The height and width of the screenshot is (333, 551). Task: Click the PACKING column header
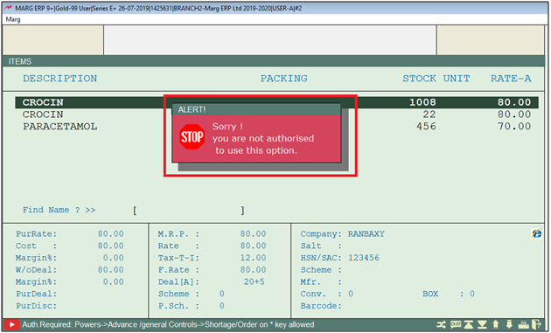click(x=284, y=79)
